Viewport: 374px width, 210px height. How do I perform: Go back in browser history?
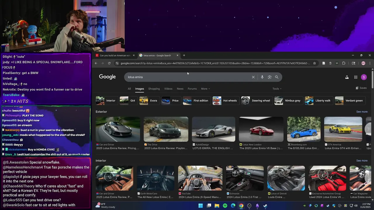coord(96,63)
